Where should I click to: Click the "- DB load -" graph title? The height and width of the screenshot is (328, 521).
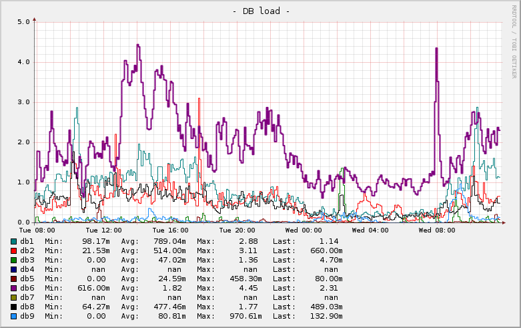pyautogui.click(x=260, y=11)
